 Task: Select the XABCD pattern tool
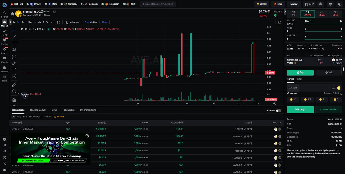click(14, 50)
